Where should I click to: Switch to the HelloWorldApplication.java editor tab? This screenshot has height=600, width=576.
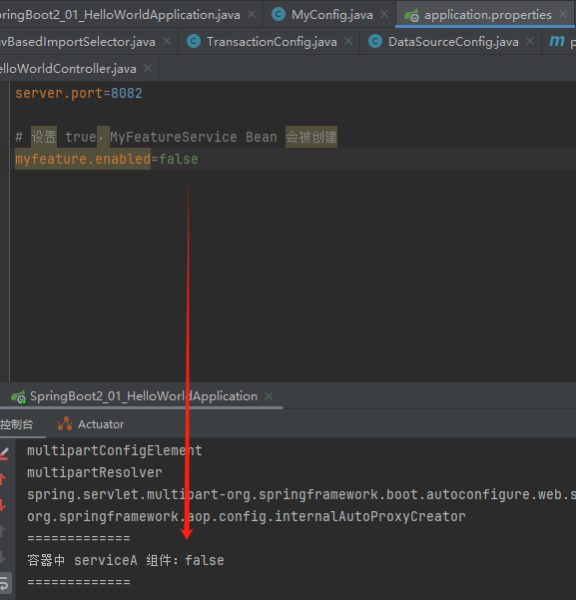[120, 15]
